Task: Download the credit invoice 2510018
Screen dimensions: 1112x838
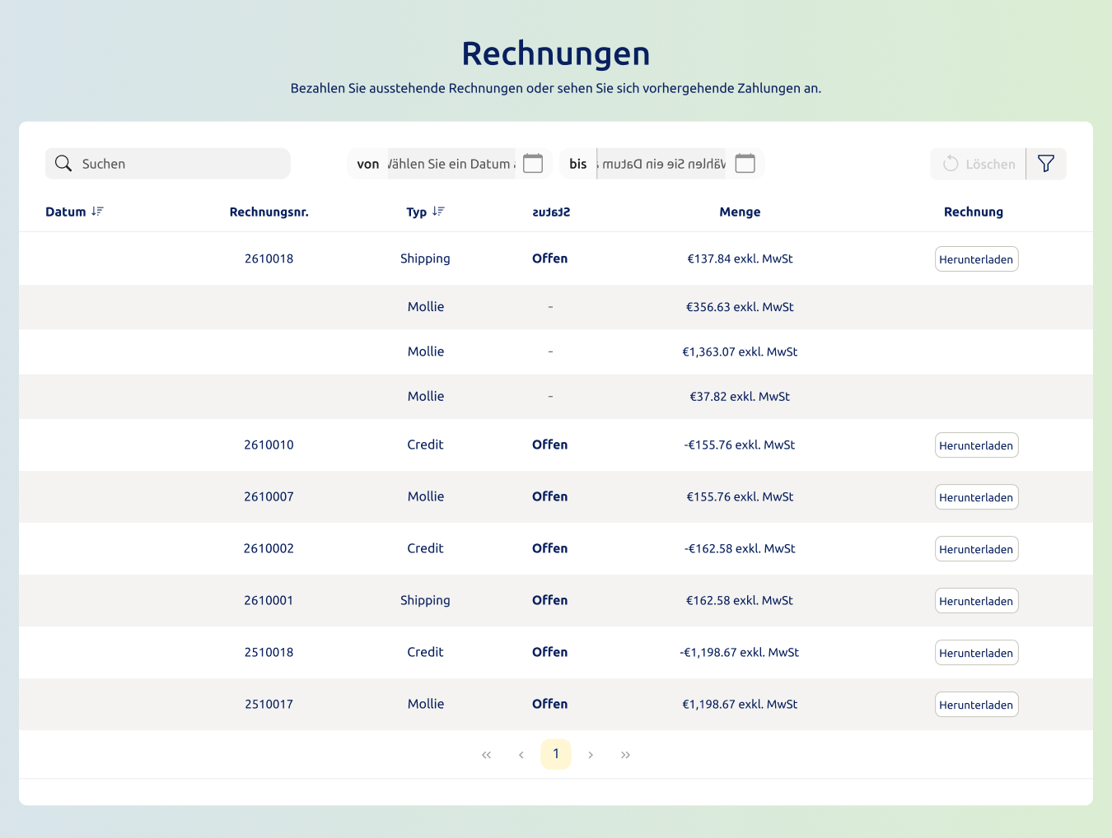Action: pos(976,652)
